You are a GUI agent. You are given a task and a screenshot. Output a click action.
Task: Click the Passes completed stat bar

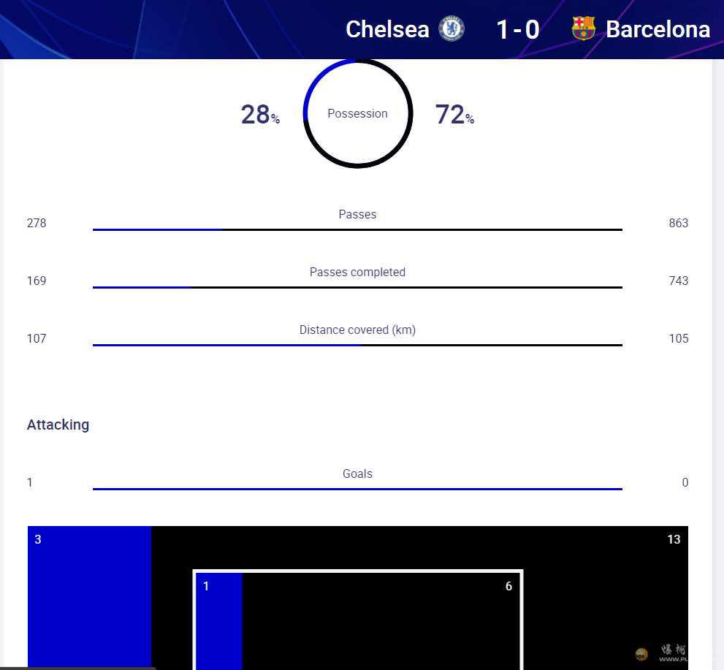(357, 287)
